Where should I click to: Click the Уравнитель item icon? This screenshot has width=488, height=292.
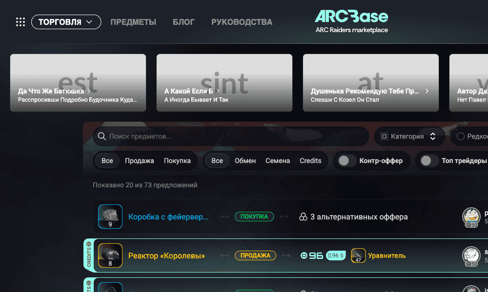point(358,255)
